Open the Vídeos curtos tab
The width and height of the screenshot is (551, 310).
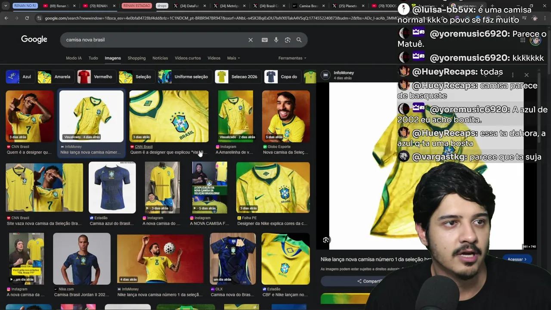coord(188,58)
